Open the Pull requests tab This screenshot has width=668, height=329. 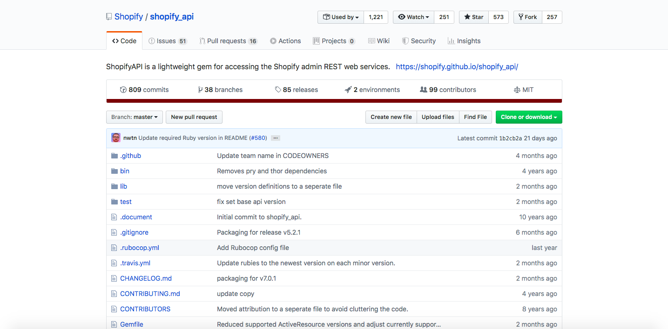click(x=229, y=41)
